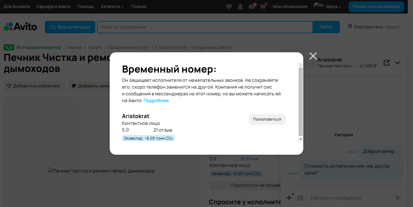
Task: Open Для бизнеса menu item
Action: point(17,6)
